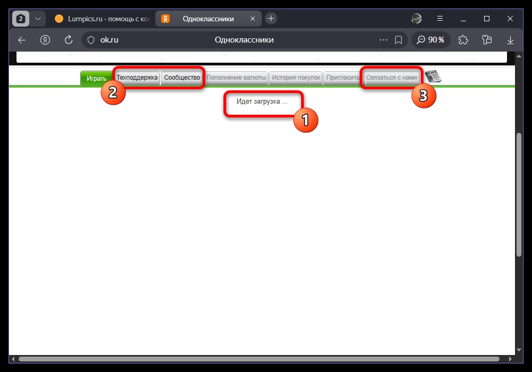Open the Связаться с нами tab
The height and width of the screenshot is (372, 532).
pos(392,78)
